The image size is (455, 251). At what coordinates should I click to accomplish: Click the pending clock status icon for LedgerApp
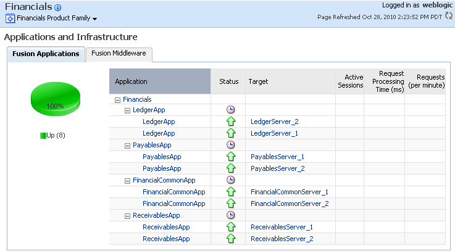click(231, 110)
